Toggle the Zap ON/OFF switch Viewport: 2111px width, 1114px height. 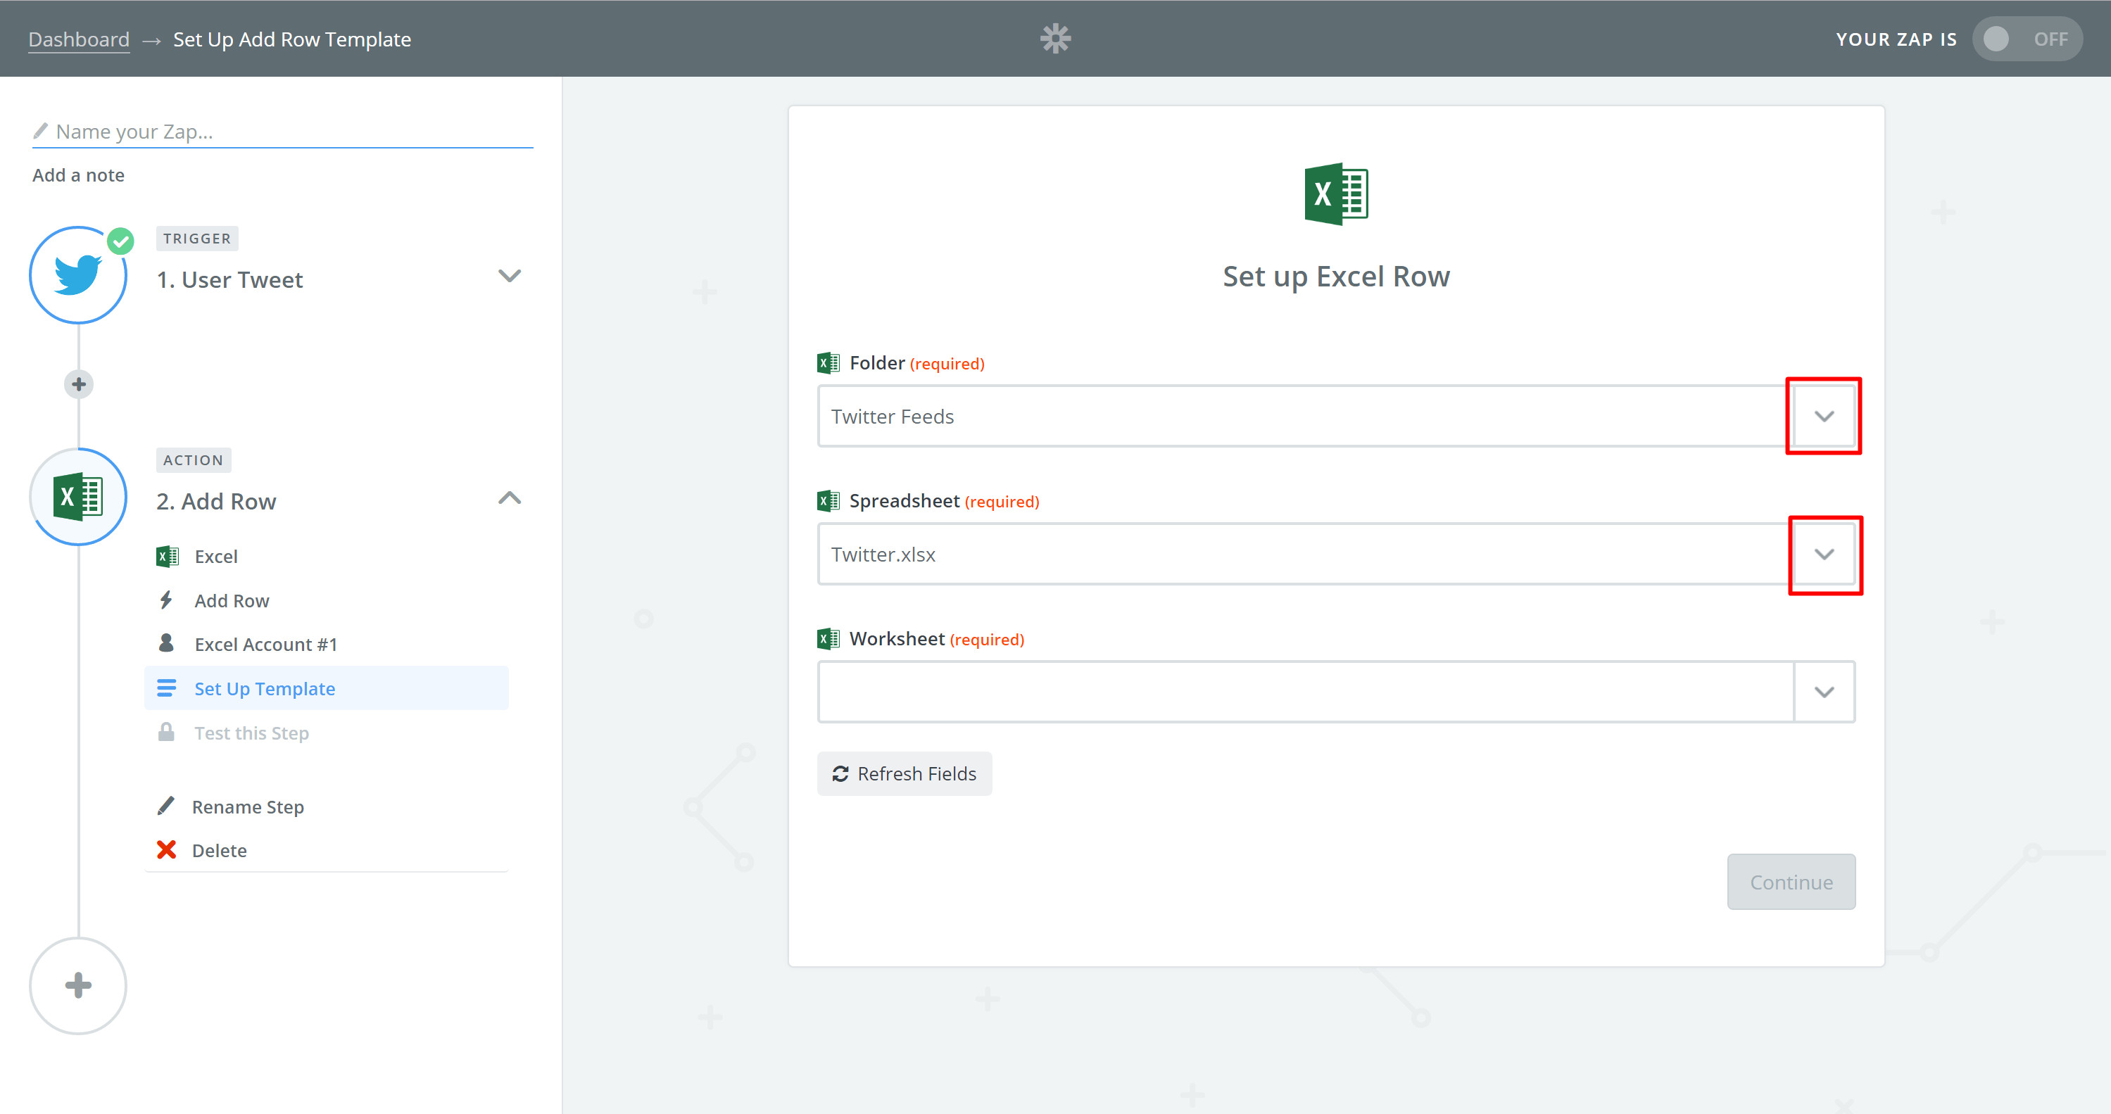point(2026,39)
